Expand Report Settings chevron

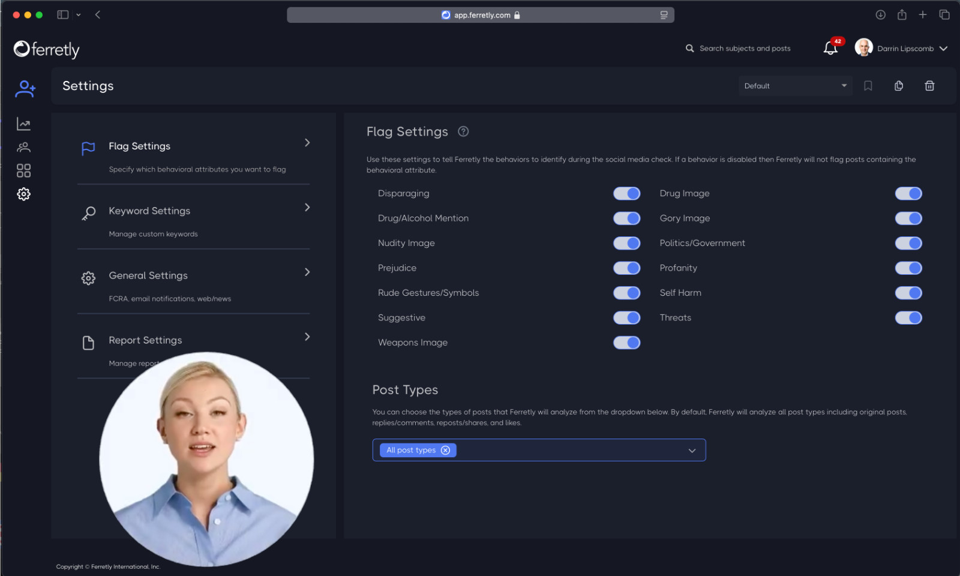point(307,337)
